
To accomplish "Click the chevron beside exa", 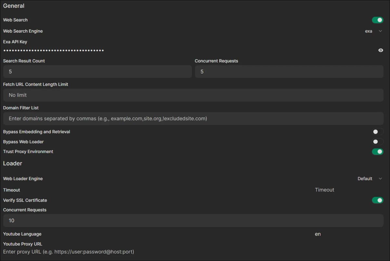I will (x=380, y=31).
